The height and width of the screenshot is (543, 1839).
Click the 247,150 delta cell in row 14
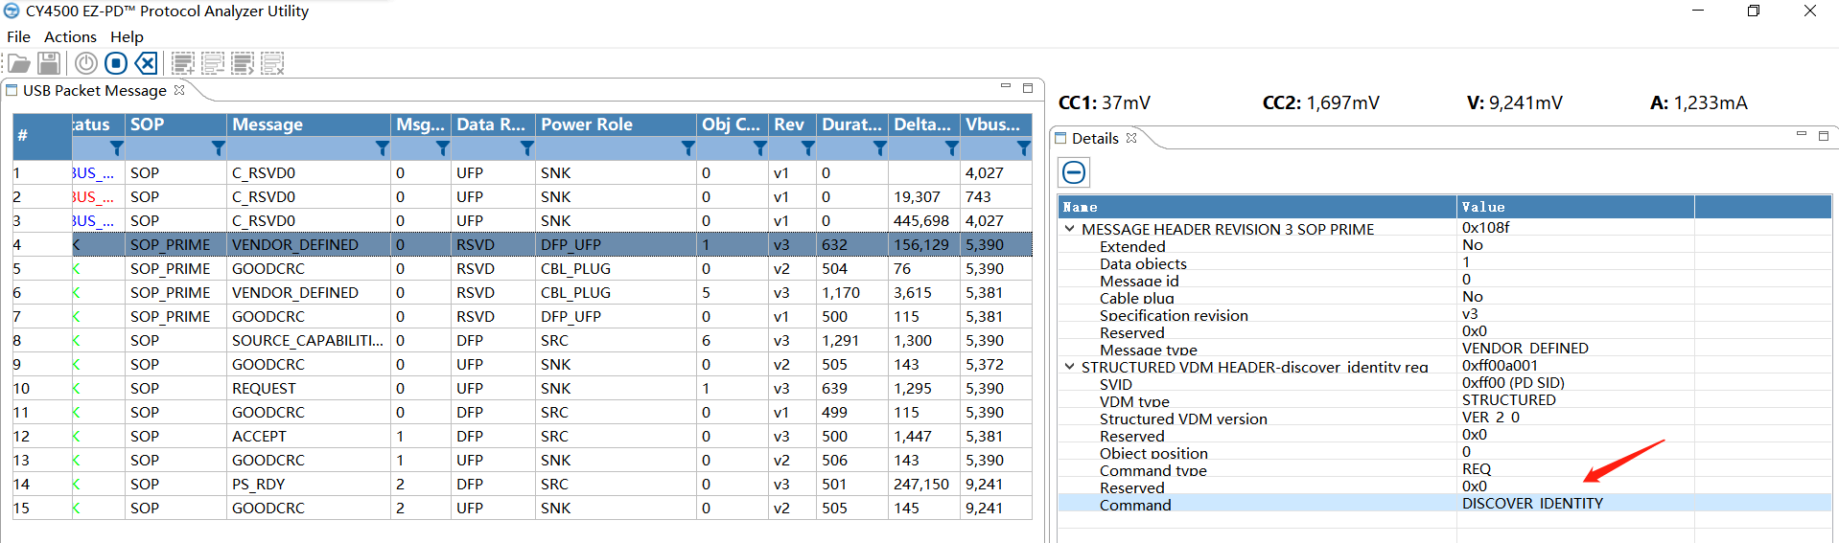point(921,484)
